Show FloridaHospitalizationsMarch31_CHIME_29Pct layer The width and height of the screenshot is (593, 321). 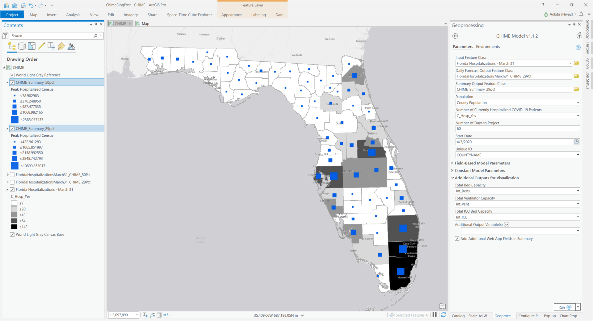[x=12, y=182]
